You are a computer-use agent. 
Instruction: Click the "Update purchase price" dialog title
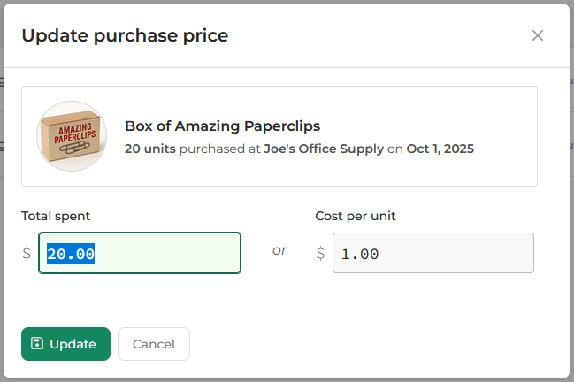point(125,36)
